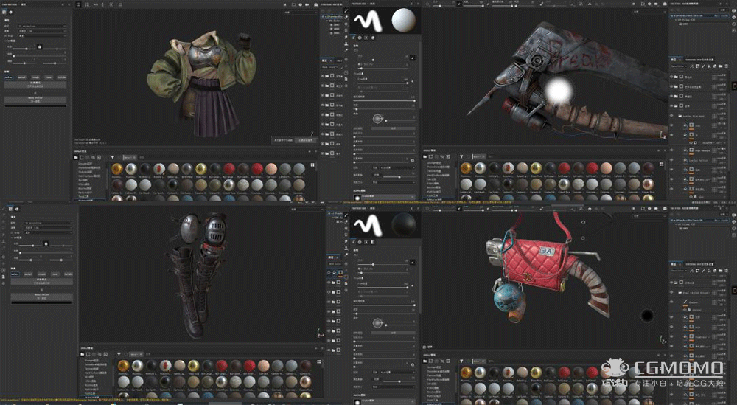Screen dimensions: 737x405
Task: Click pause rendering icon above jacket viewport
Action: coord(284,4)
